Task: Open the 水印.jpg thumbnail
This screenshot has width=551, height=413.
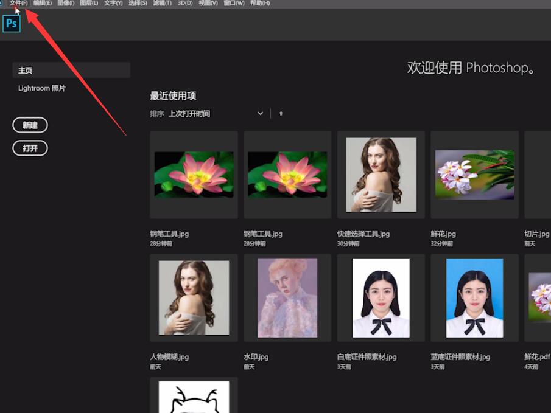Action: coord(287,298)
